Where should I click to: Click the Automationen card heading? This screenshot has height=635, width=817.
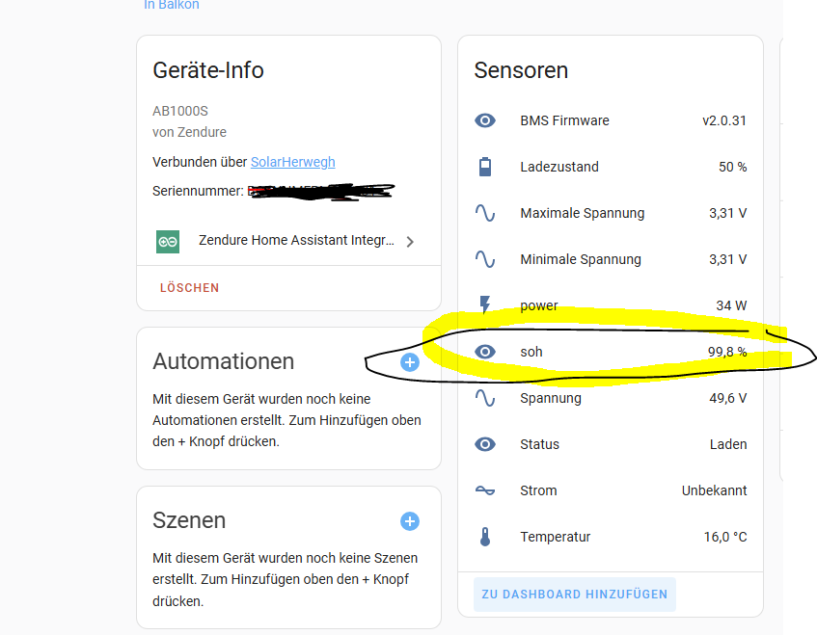point(224,361)
